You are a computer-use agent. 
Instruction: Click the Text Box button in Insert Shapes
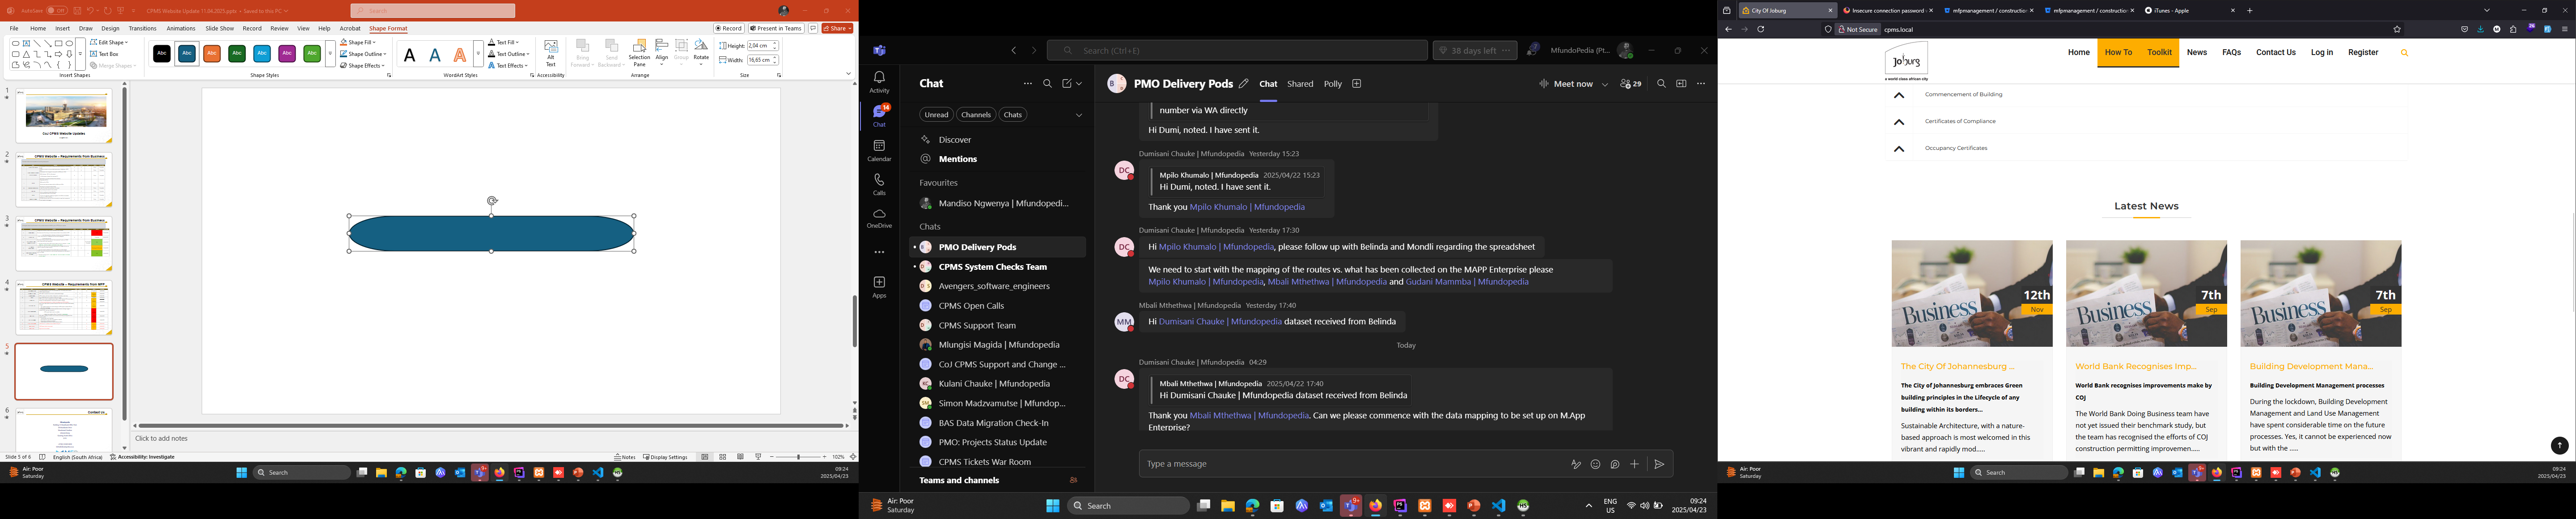tap(105, 54)
